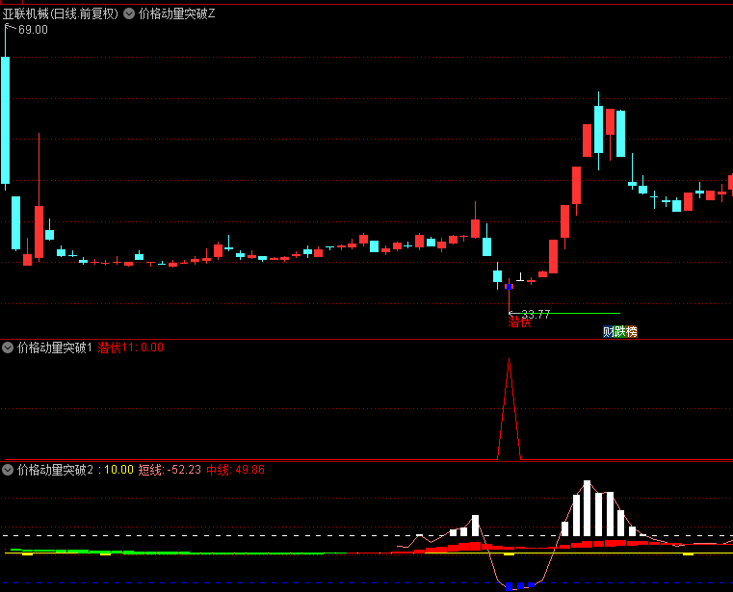
Task: Click the blue bars at indicator bottom
Action: coord(520,586)
